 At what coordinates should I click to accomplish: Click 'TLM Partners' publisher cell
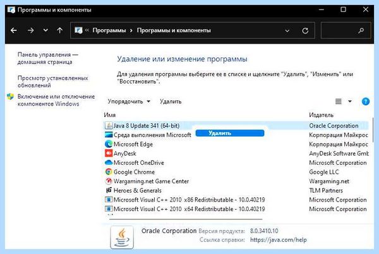[x=326, y=190]
